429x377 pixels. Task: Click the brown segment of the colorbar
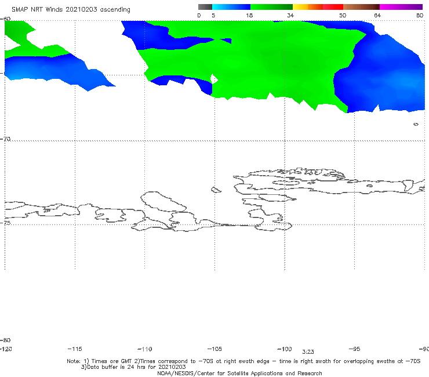pyautogui.click(x=361, y=7)
